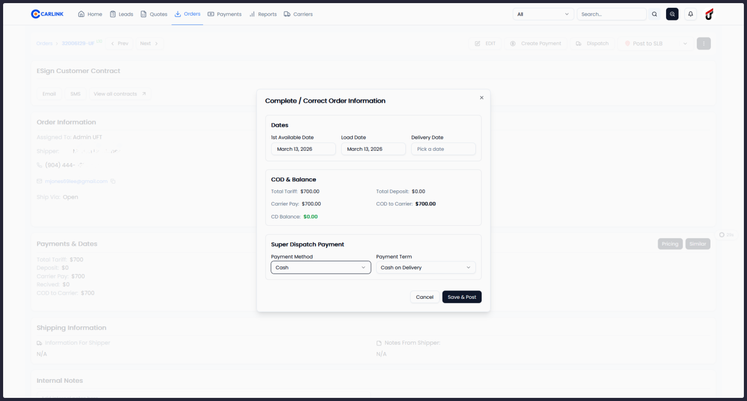Open Carriers via the truck icon
This screenshot has width=747, height=401.
[286, 14]
